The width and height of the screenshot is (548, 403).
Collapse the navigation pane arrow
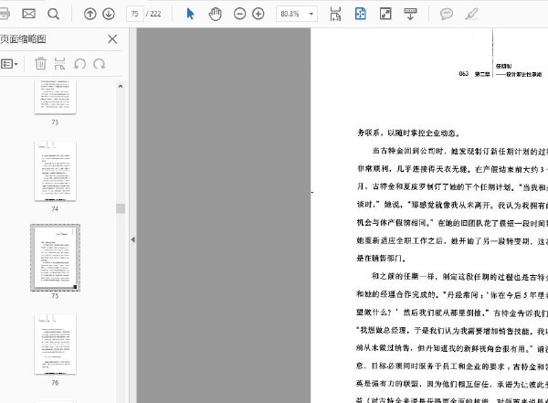pos(132,239)
